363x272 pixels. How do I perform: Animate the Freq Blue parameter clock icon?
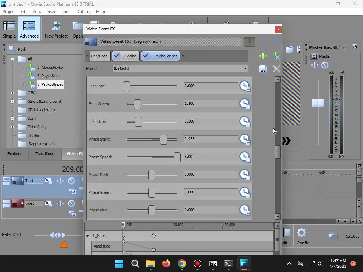click(245, 121)
